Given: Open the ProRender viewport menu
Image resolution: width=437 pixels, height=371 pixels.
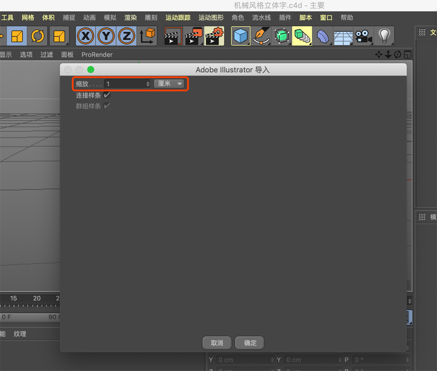Looking at the screenshot, I should click(97, 54).
